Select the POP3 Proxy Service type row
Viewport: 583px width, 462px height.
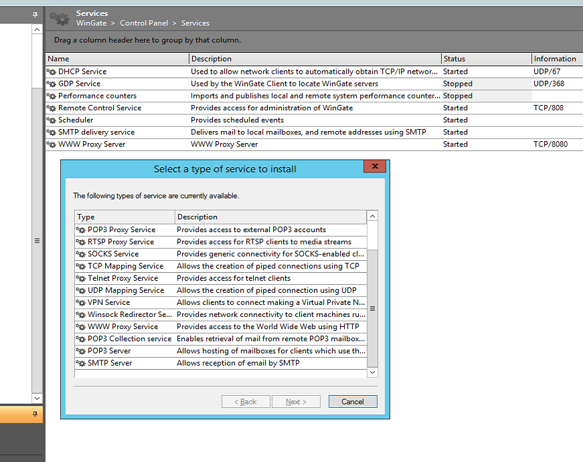[x=220, y=230]
